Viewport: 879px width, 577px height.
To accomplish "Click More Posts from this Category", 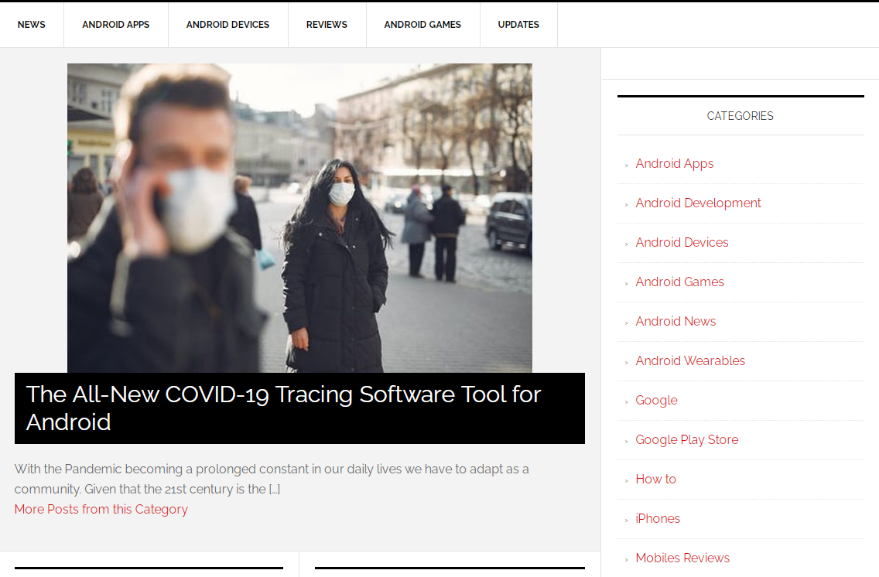I will pos(101,509).
